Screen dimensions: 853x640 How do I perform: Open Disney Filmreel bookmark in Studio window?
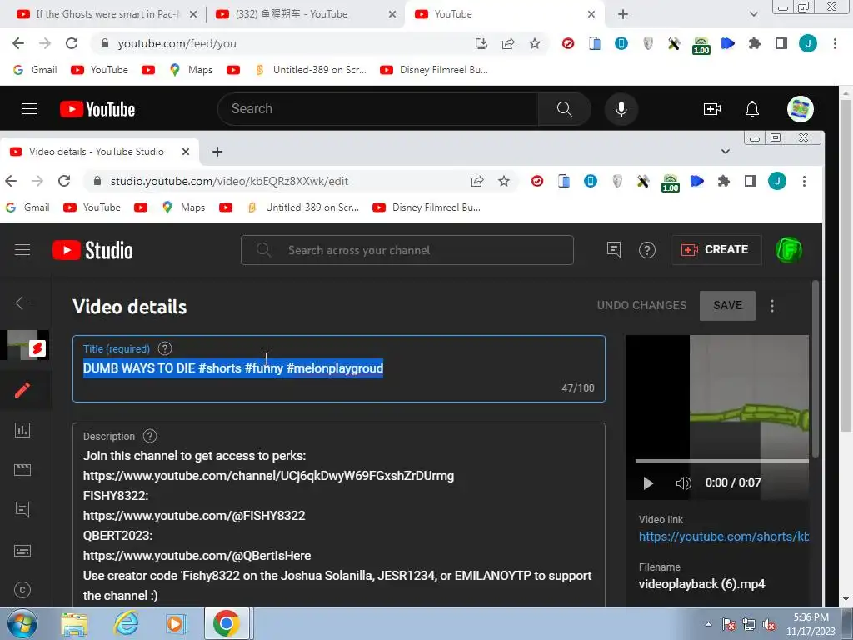click(427, 207)
